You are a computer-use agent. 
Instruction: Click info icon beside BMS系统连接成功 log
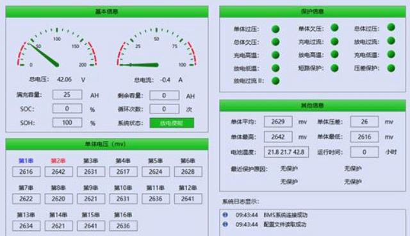point(225,215)
